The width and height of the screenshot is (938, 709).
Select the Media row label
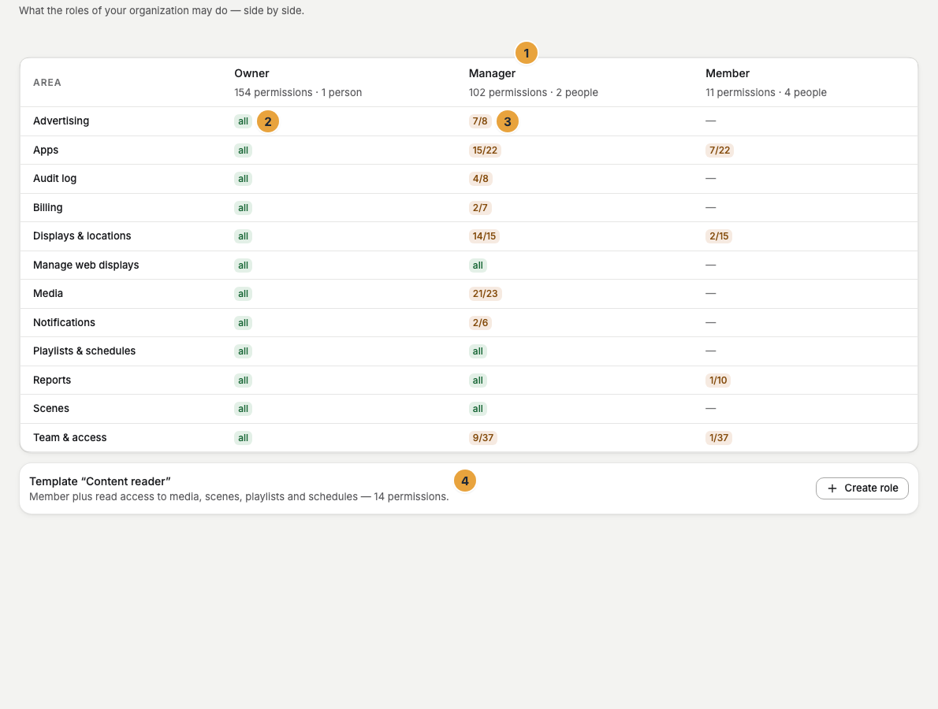click(x=48, y=294)
